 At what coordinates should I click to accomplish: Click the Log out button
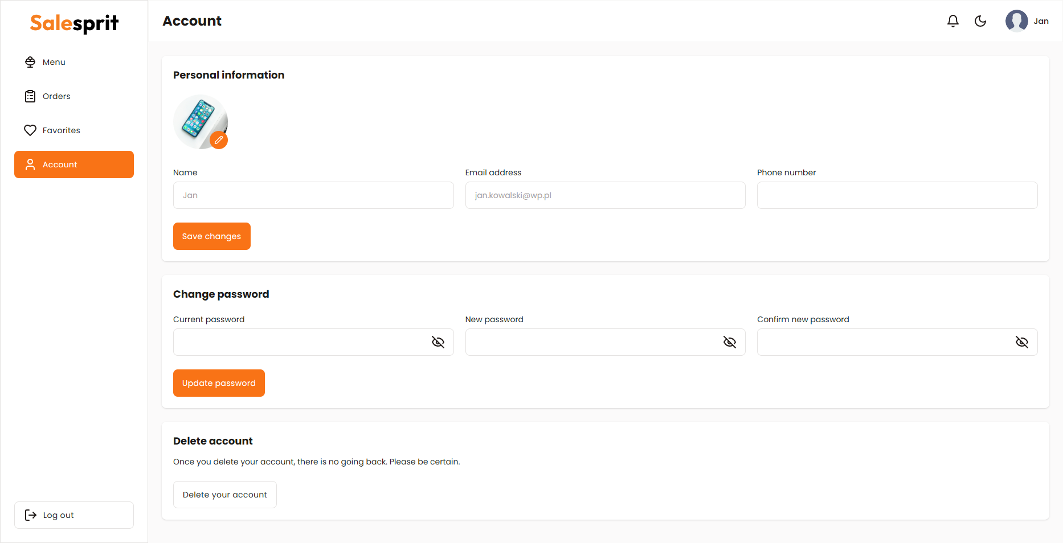(74, 515)
